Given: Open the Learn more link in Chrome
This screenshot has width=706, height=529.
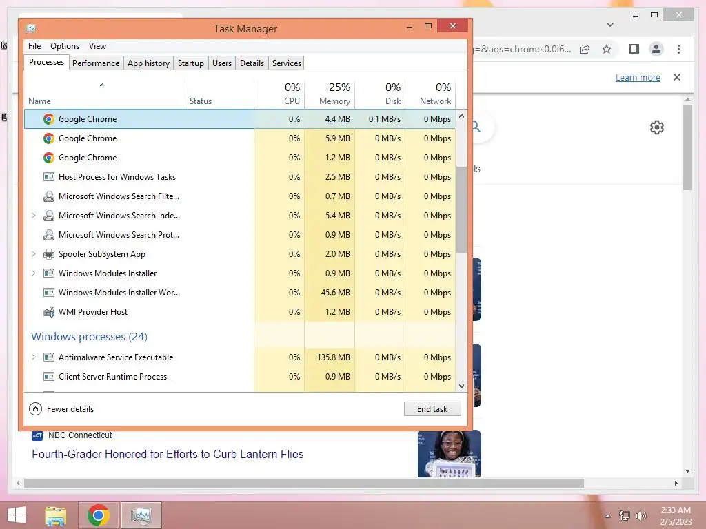Looking at the screenshot, I should pos(638,77).
